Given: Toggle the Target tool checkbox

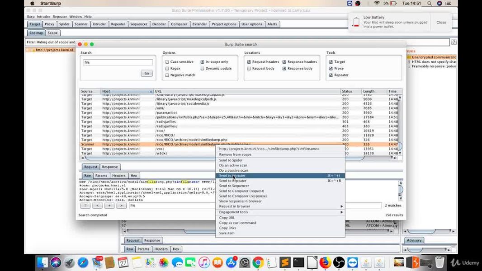Looking at the screenshot, I should (x=331, y=62).
